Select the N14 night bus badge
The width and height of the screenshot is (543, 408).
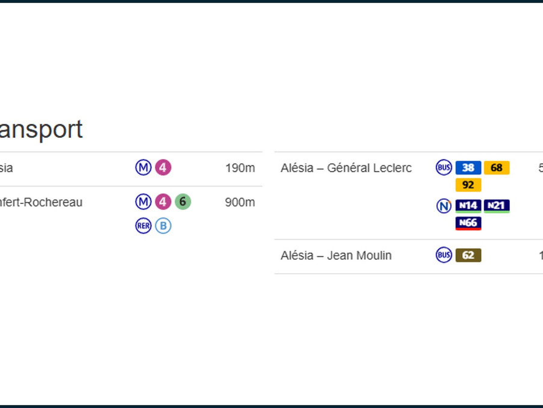click(468, 206)
